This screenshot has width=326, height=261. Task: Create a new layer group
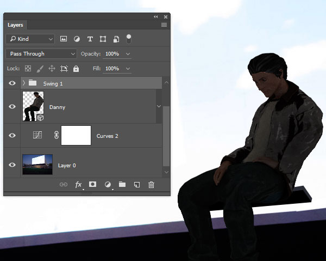tap(122, 185)
